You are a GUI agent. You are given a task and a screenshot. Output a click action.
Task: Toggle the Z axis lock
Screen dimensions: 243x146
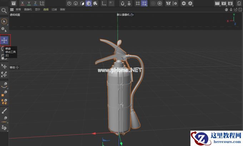coord(35,3)
